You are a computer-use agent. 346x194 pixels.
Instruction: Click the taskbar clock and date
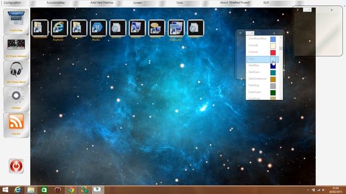tap(335, 190)
